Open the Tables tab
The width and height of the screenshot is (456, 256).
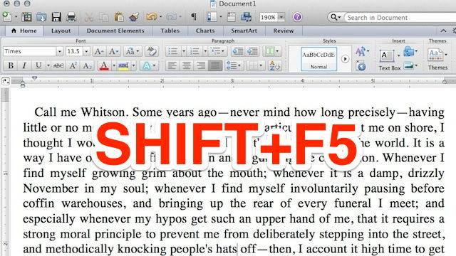click(x=170, y=31)
